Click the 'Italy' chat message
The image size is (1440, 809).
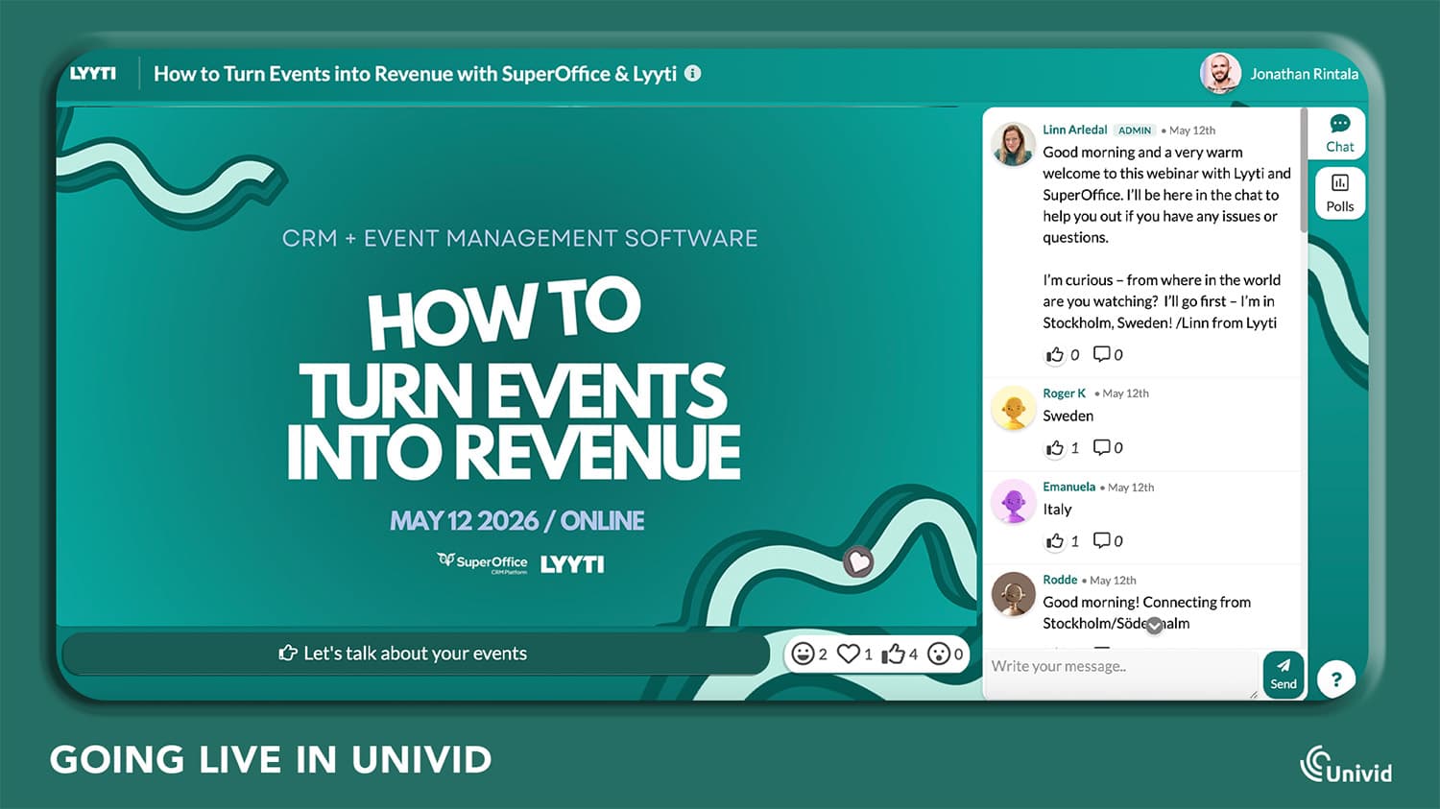(1057, 510)
